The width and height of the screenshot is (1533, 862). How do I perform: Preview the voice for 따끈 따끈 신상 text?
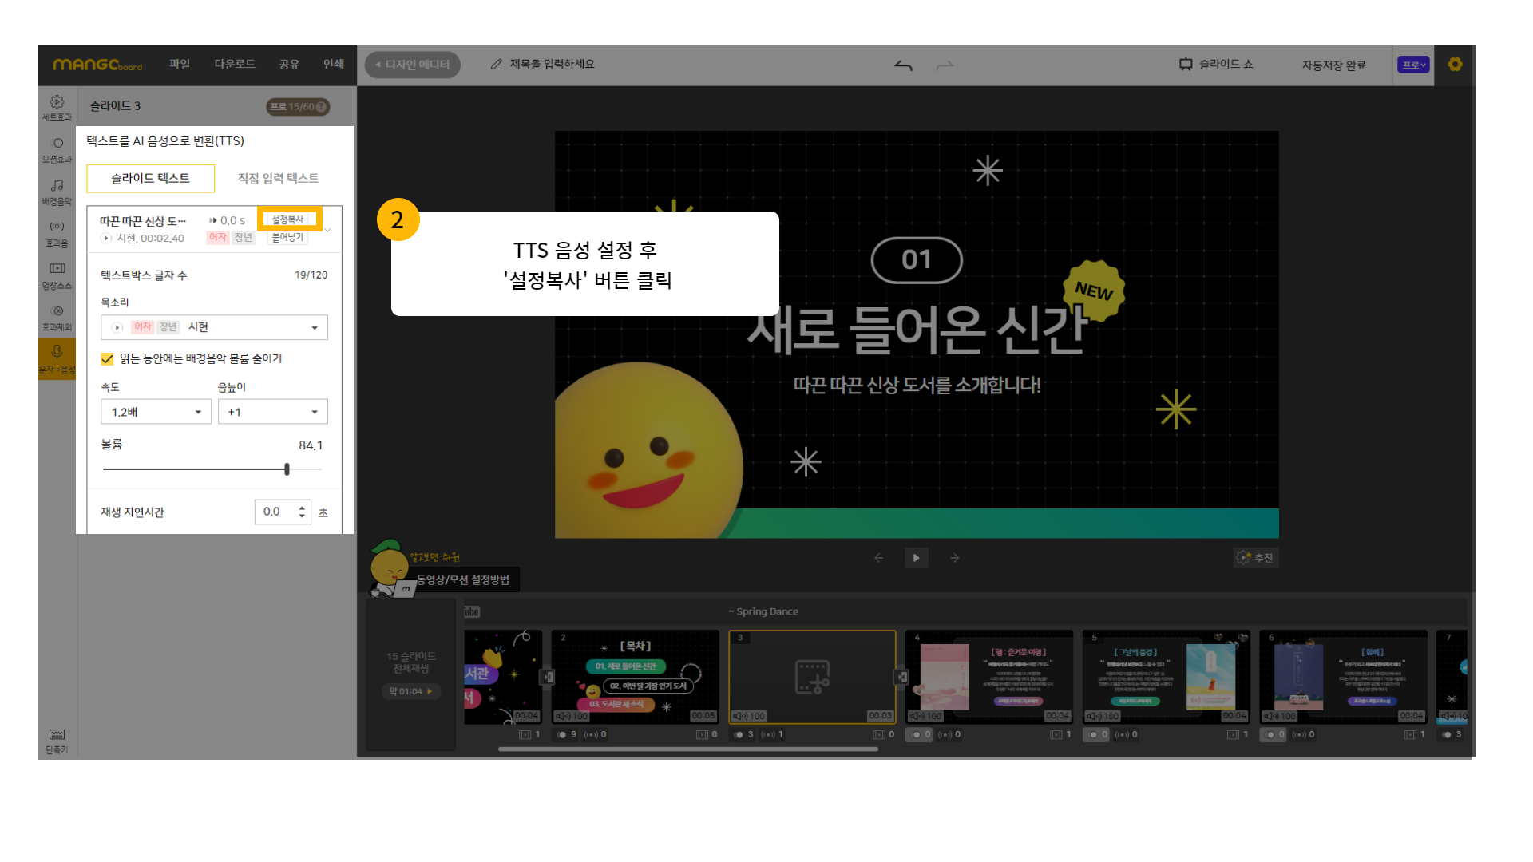pos(106,238)
